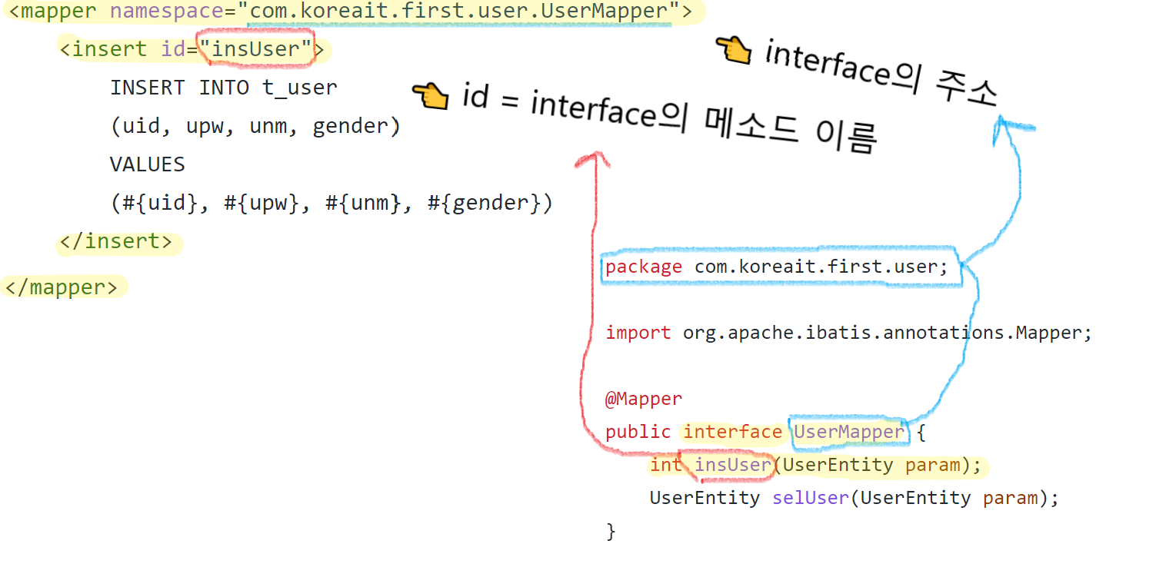Select the org.apache.ibatis.annotations.Mapper import statement
This screenshot has height=577, width=1156.
coord(848,332)
